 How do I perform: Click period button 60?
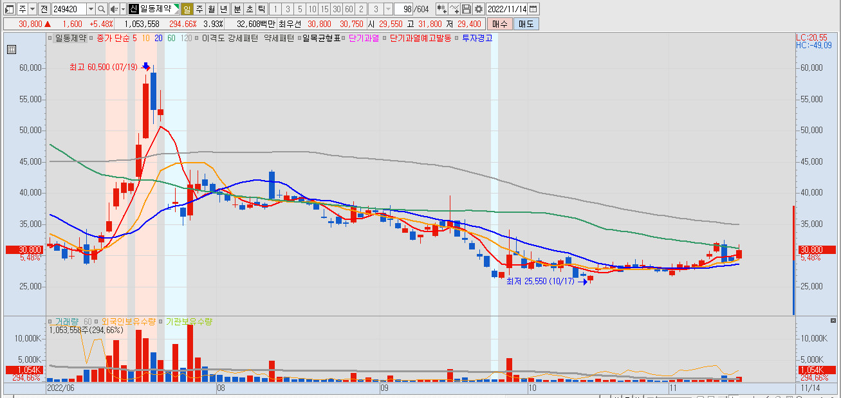pos(349,9)
